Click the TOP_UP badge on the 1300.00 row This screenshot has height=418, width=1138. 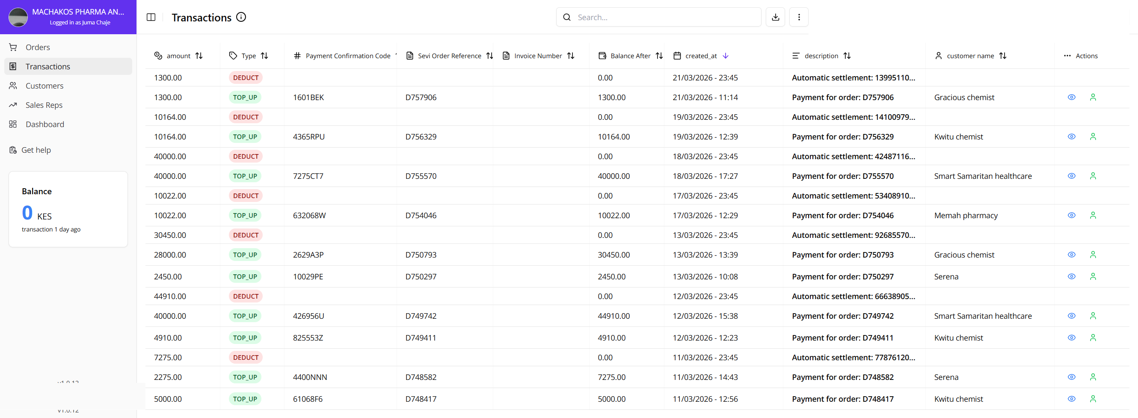(x=245, y=97)
